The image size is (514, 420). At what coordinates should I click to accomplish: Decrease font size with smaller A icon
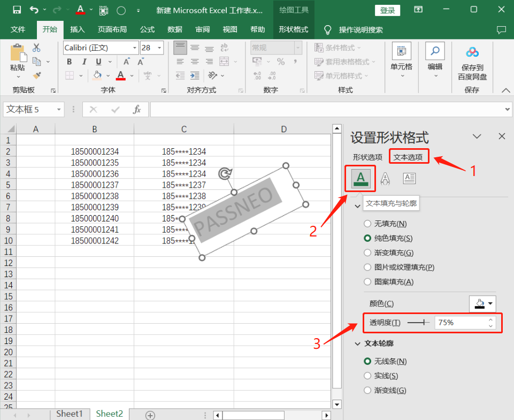pos(141,62)
